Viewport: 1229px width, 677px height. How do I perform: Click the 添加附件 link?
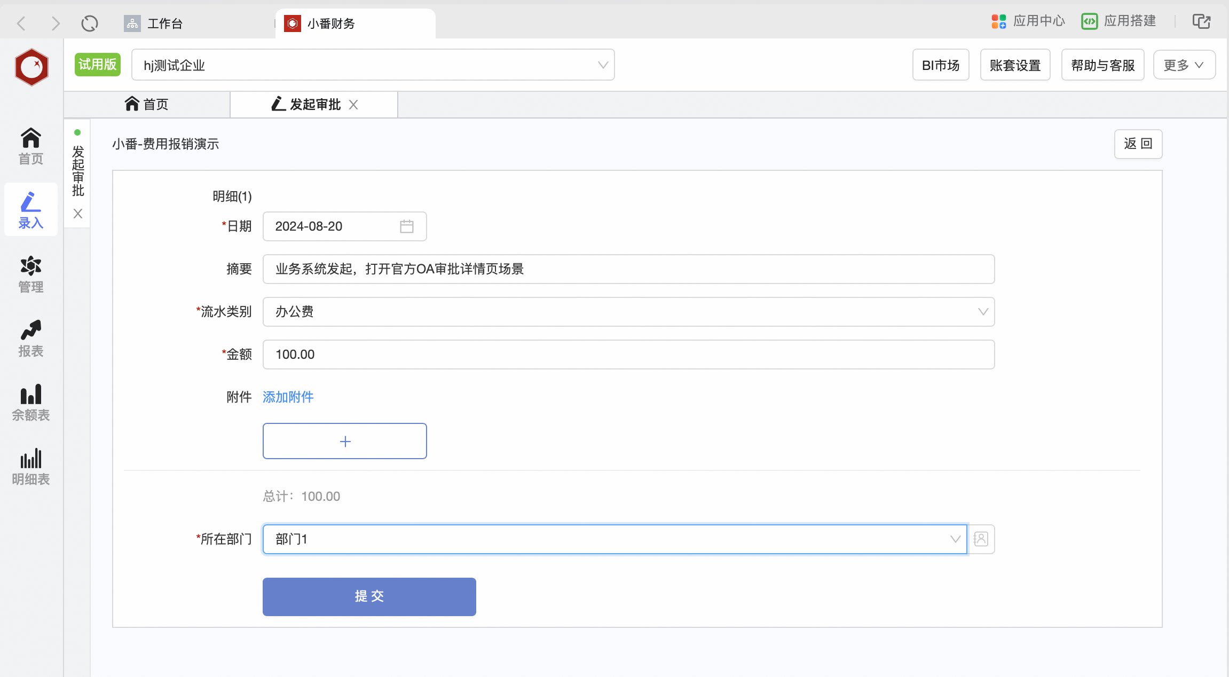[288, 397]
